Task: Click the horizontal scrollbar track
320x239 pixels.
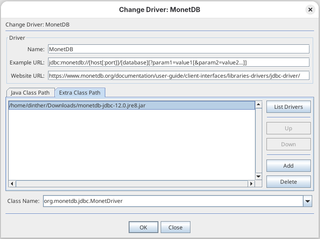Action: coord(132,184)
